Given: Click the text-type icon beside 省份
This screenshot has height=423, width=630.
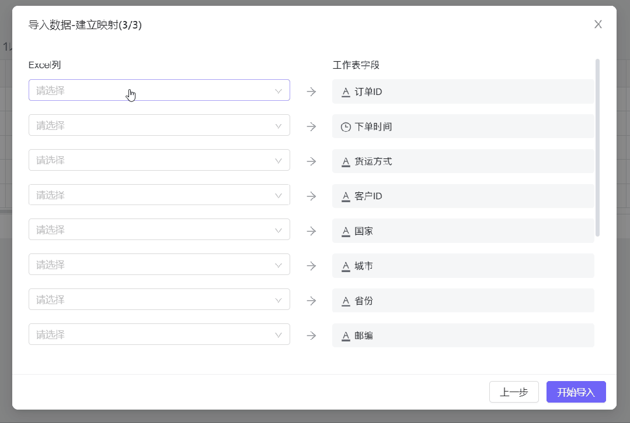Looking at the screenshot, I should click(346, 301).
